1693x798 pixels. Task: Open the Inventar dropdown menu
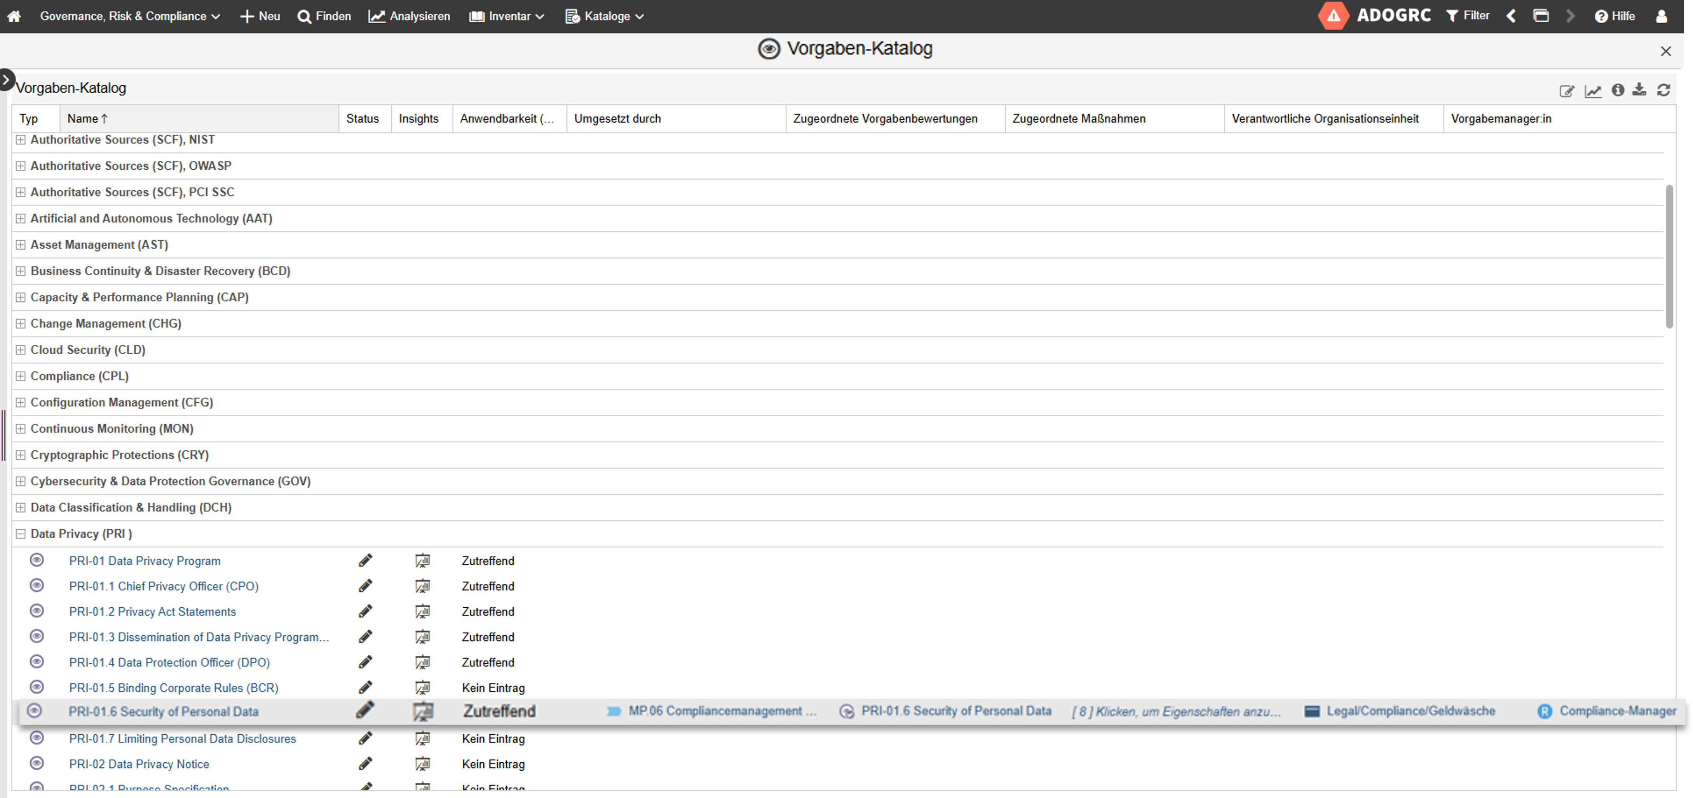[507, 16]
